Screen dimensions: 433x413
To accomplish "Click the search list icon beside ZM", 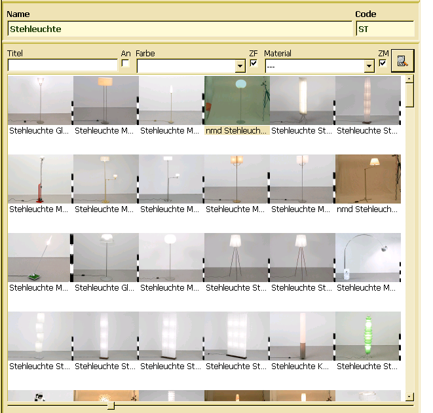I will (402, 61).
